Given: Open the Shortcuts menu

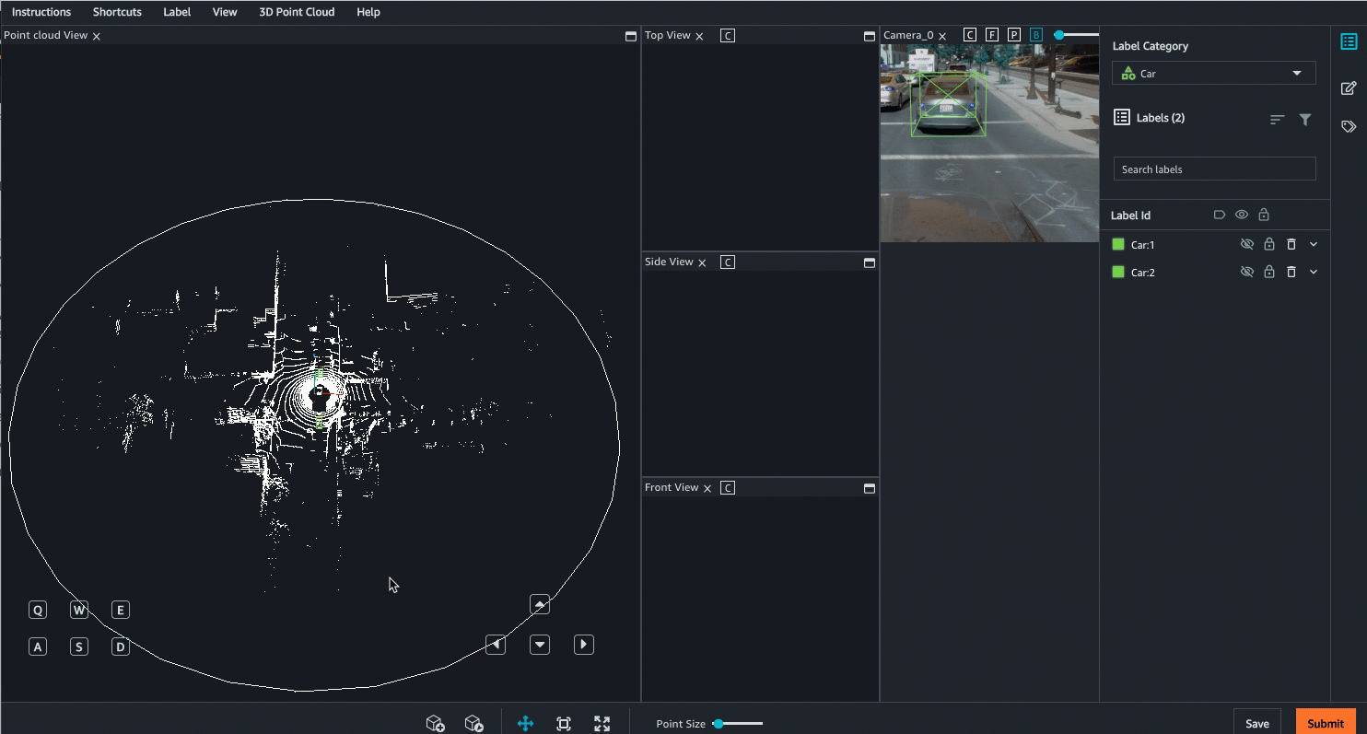Looking at the screenshot, I should [x=117, y=12].
